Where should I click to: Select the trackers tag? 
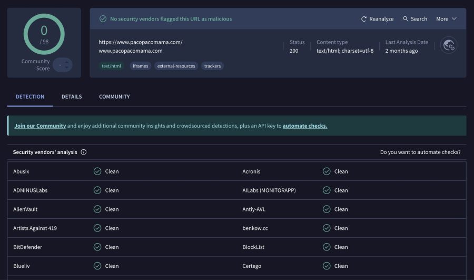click(213, 66)
